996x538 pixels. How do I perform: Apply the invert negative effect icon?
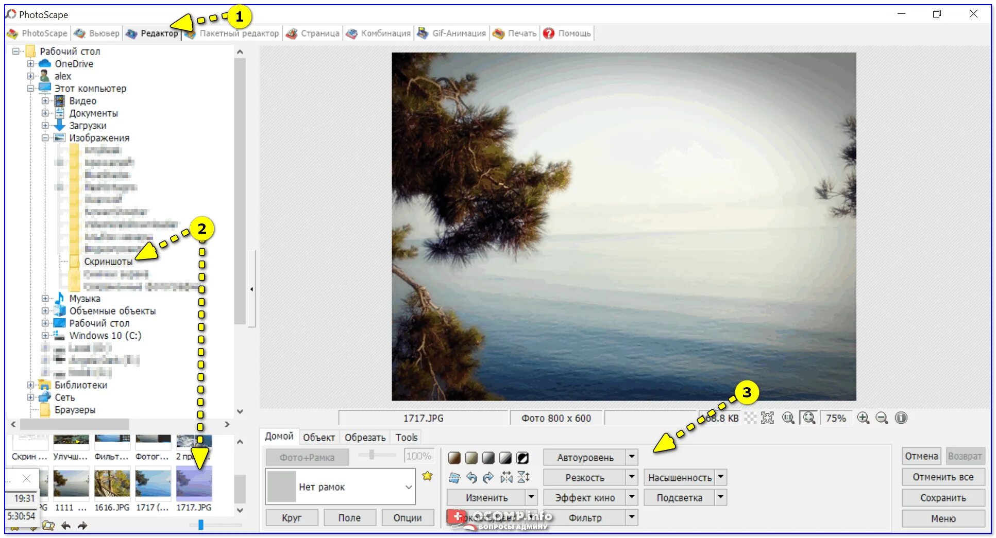[522, 458]
